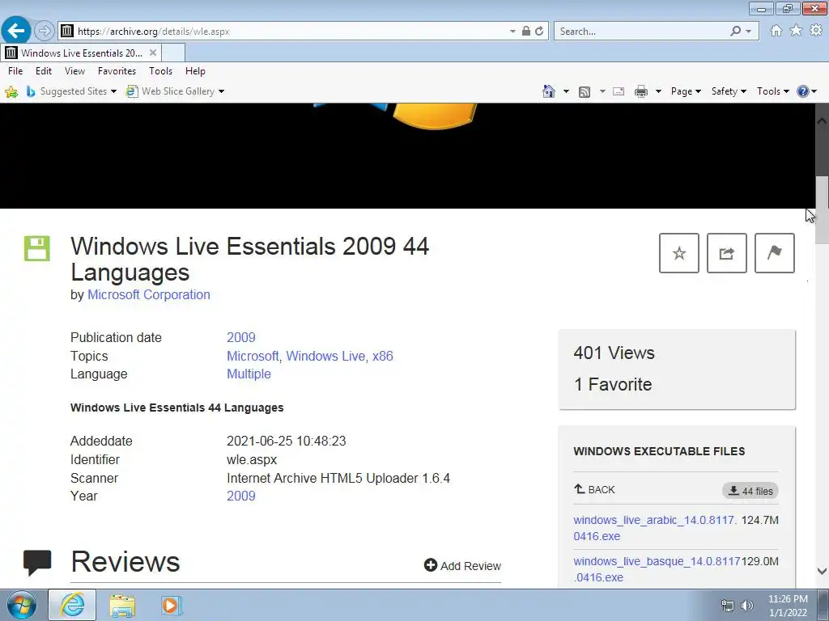
Task: Favorite this item with the star button
Action: click(x=679, y=253)
